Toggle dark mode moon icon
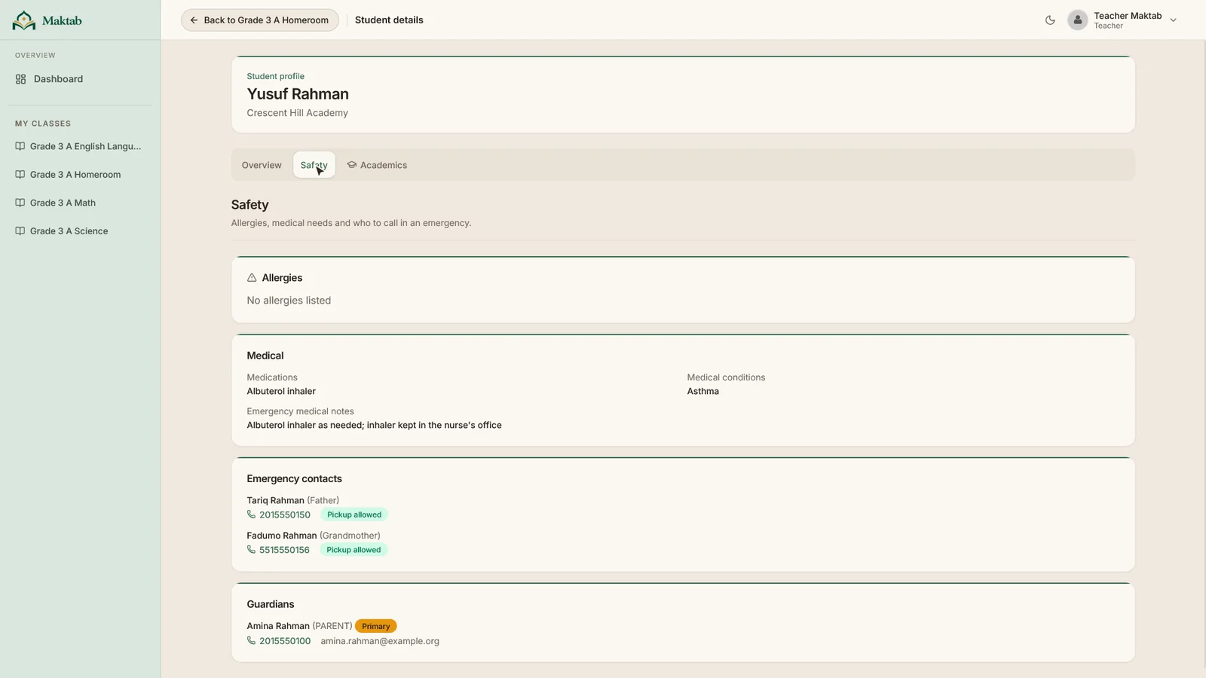Viewport: 1206px width, 678px height. pyautogui.click(x=1050, y=20)
